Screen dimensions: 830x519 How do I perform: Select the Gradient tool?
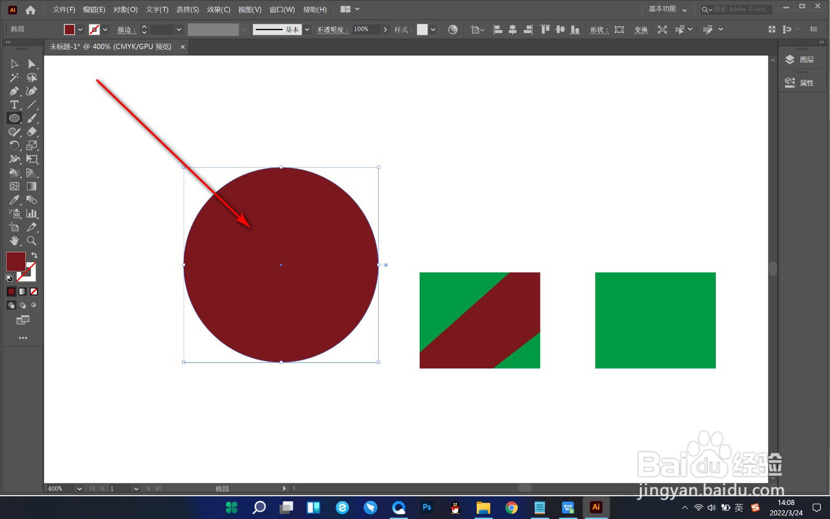32,186
